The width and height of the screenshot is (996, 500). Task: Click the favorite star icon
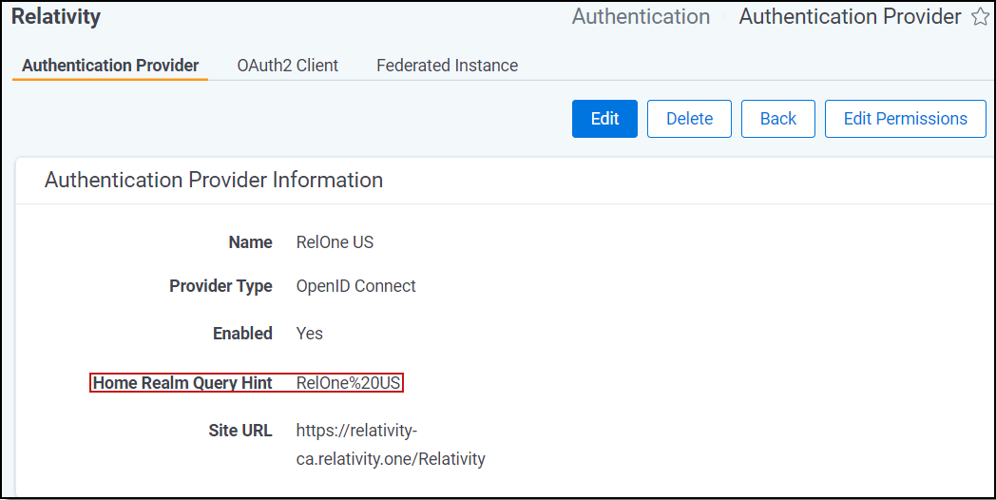[980, 17]
